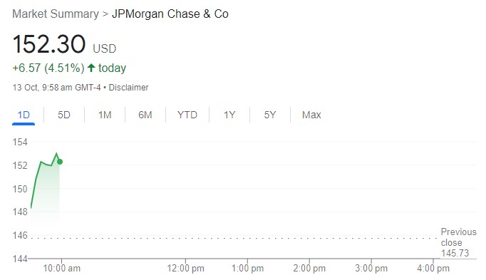486x280 pixels.
Task: Click the 152.30 stock price value
Action: coord(49,44)
